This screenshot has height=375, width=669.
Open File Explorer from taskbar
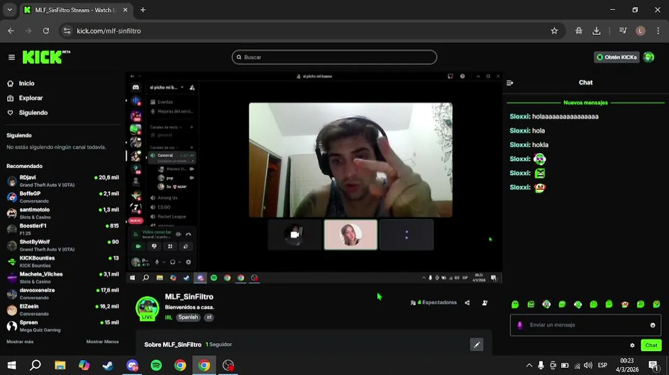60,366
